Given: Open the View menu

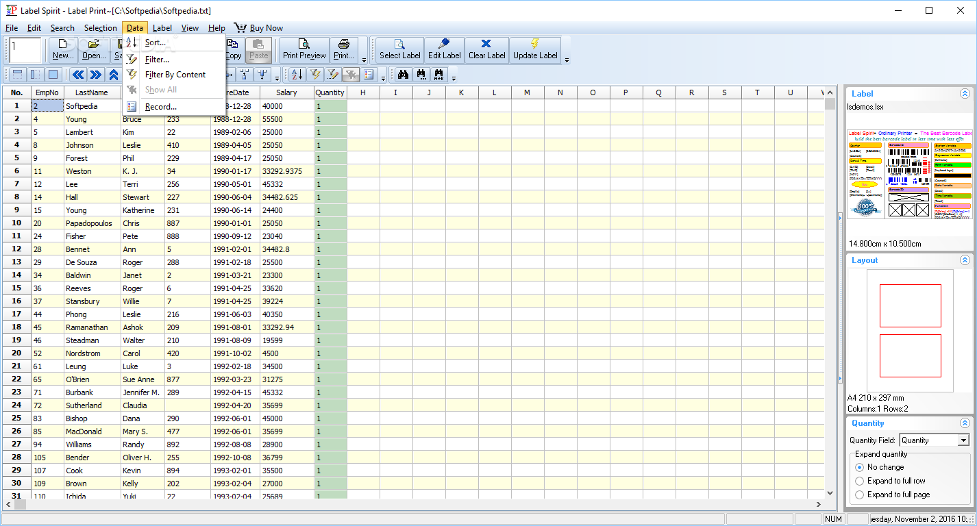Looking at the screenshot, I should 190,28.
